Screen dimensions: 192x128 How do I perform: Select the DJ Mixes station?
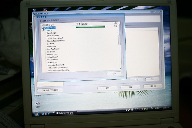click(50, 44)
